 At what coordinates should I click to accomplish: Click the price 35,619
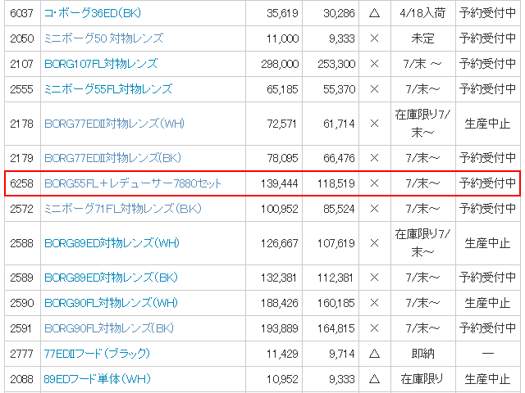282,13
